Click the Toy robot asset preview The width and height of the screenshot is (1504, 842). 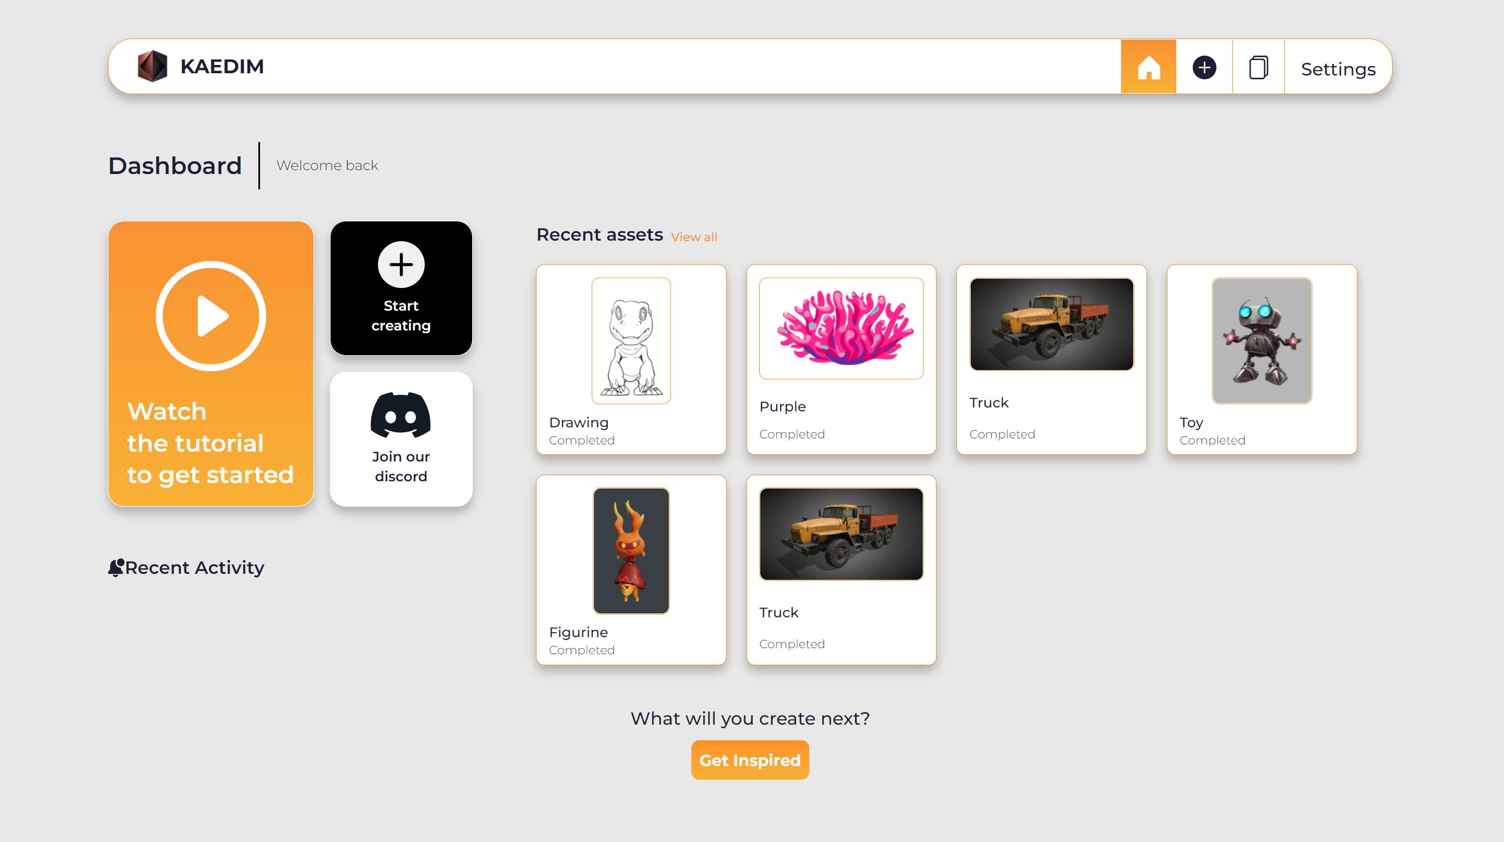tap(1262, 341)
